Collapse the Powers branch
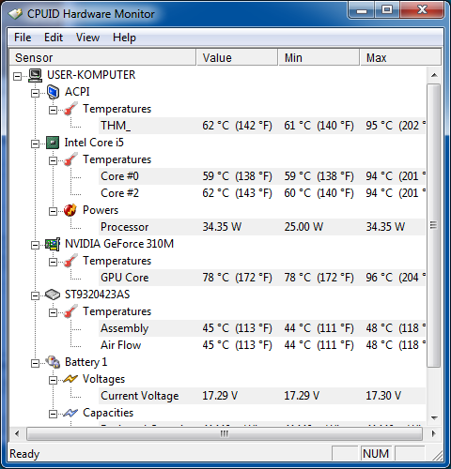This screenshot has width=451, height=469. pos(53,211)
